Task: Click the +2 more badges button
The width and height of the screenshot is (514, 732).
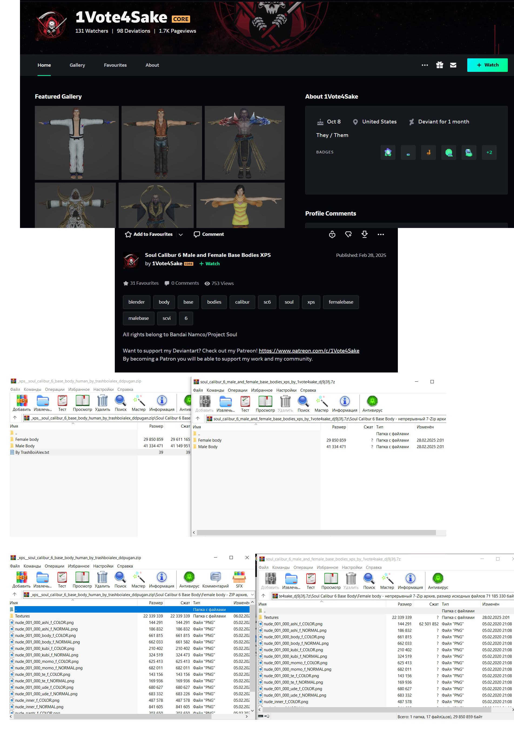Action: 489,152
